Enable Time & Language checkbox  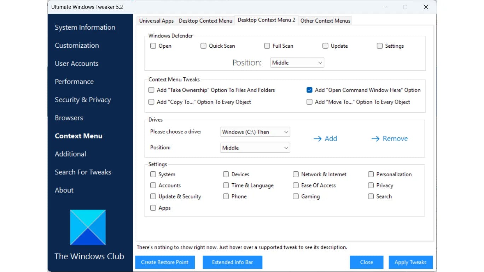click(x=226, y=185)
